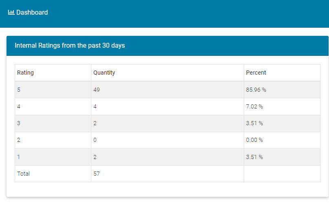Click the total quantity value 57
This screenshot has width=329, height=203.
97,174
